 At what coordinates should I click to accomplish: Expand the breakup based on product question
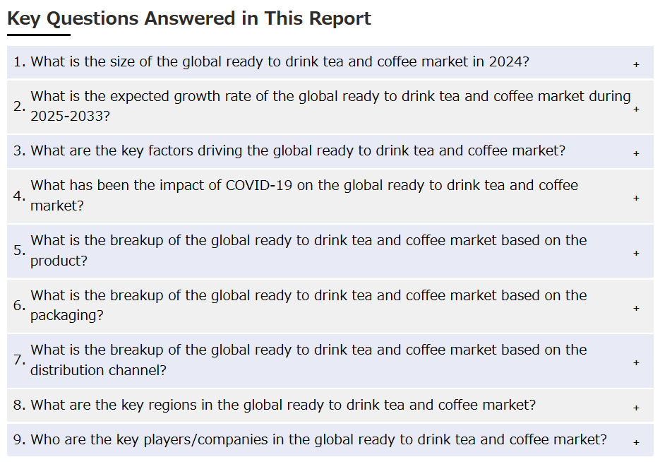(330, 251)
